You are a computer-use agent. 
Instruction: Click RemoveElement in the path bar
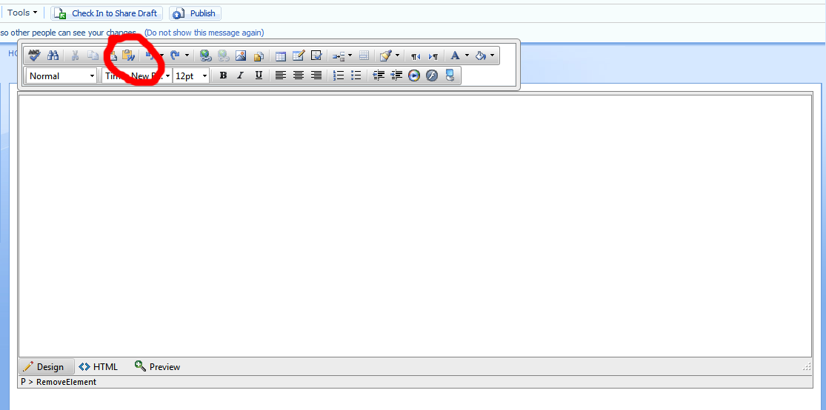click(67, 382)
